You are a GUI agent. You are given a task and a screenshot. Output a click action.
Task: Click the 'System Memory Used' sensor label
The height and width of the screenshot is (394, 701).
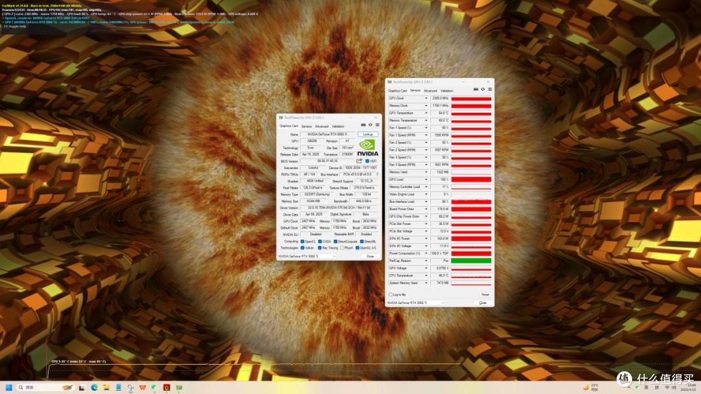coord(404,283)
